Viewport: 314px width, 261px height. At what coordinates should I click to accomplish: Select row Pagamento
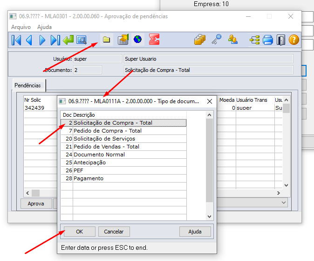(x=123, y=178)
